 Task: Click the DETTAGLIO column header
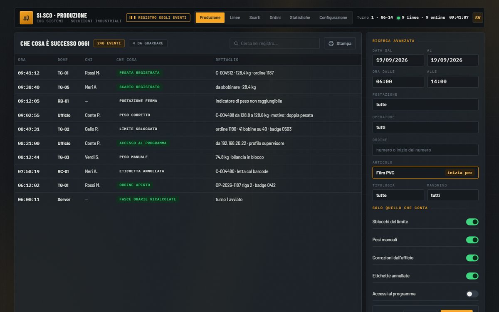227,60
